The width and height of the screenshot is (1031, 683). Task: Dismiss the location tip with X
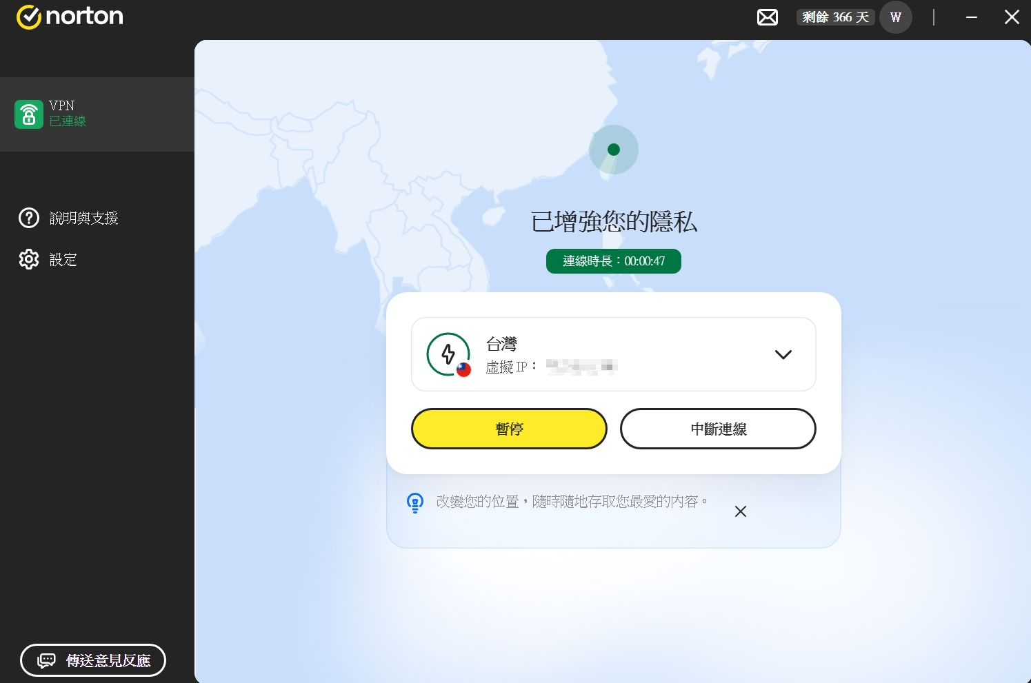(x=740, y=511)
